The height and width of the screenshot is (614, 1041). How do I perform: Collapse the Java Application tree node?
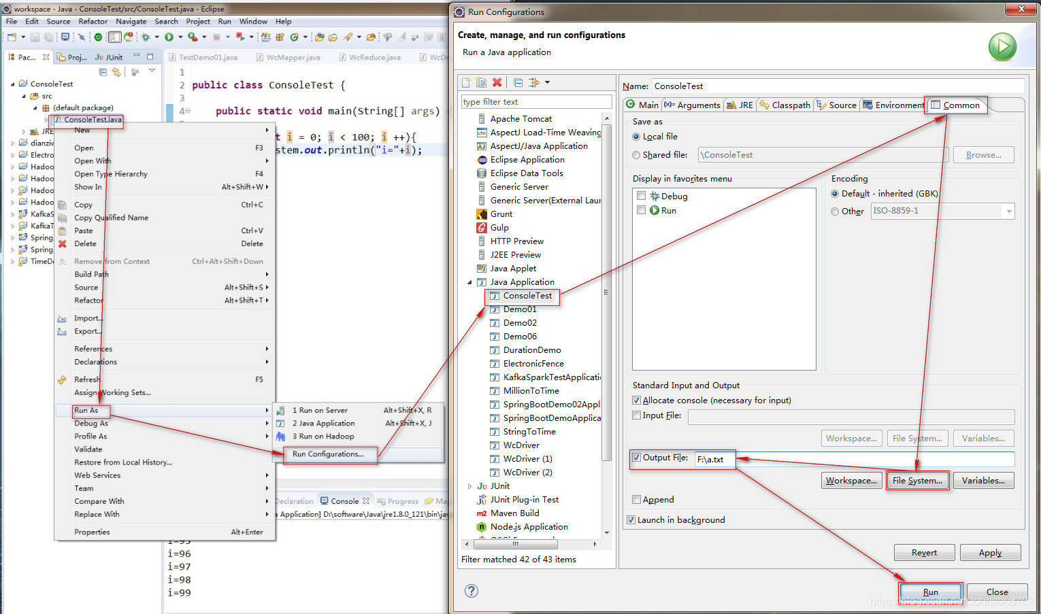click(469, 282)
